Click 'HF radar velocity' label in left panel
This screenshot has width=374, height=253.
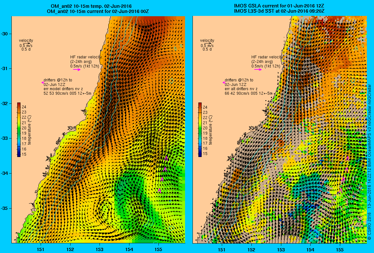pyautogui.click(x=86, y=57)
